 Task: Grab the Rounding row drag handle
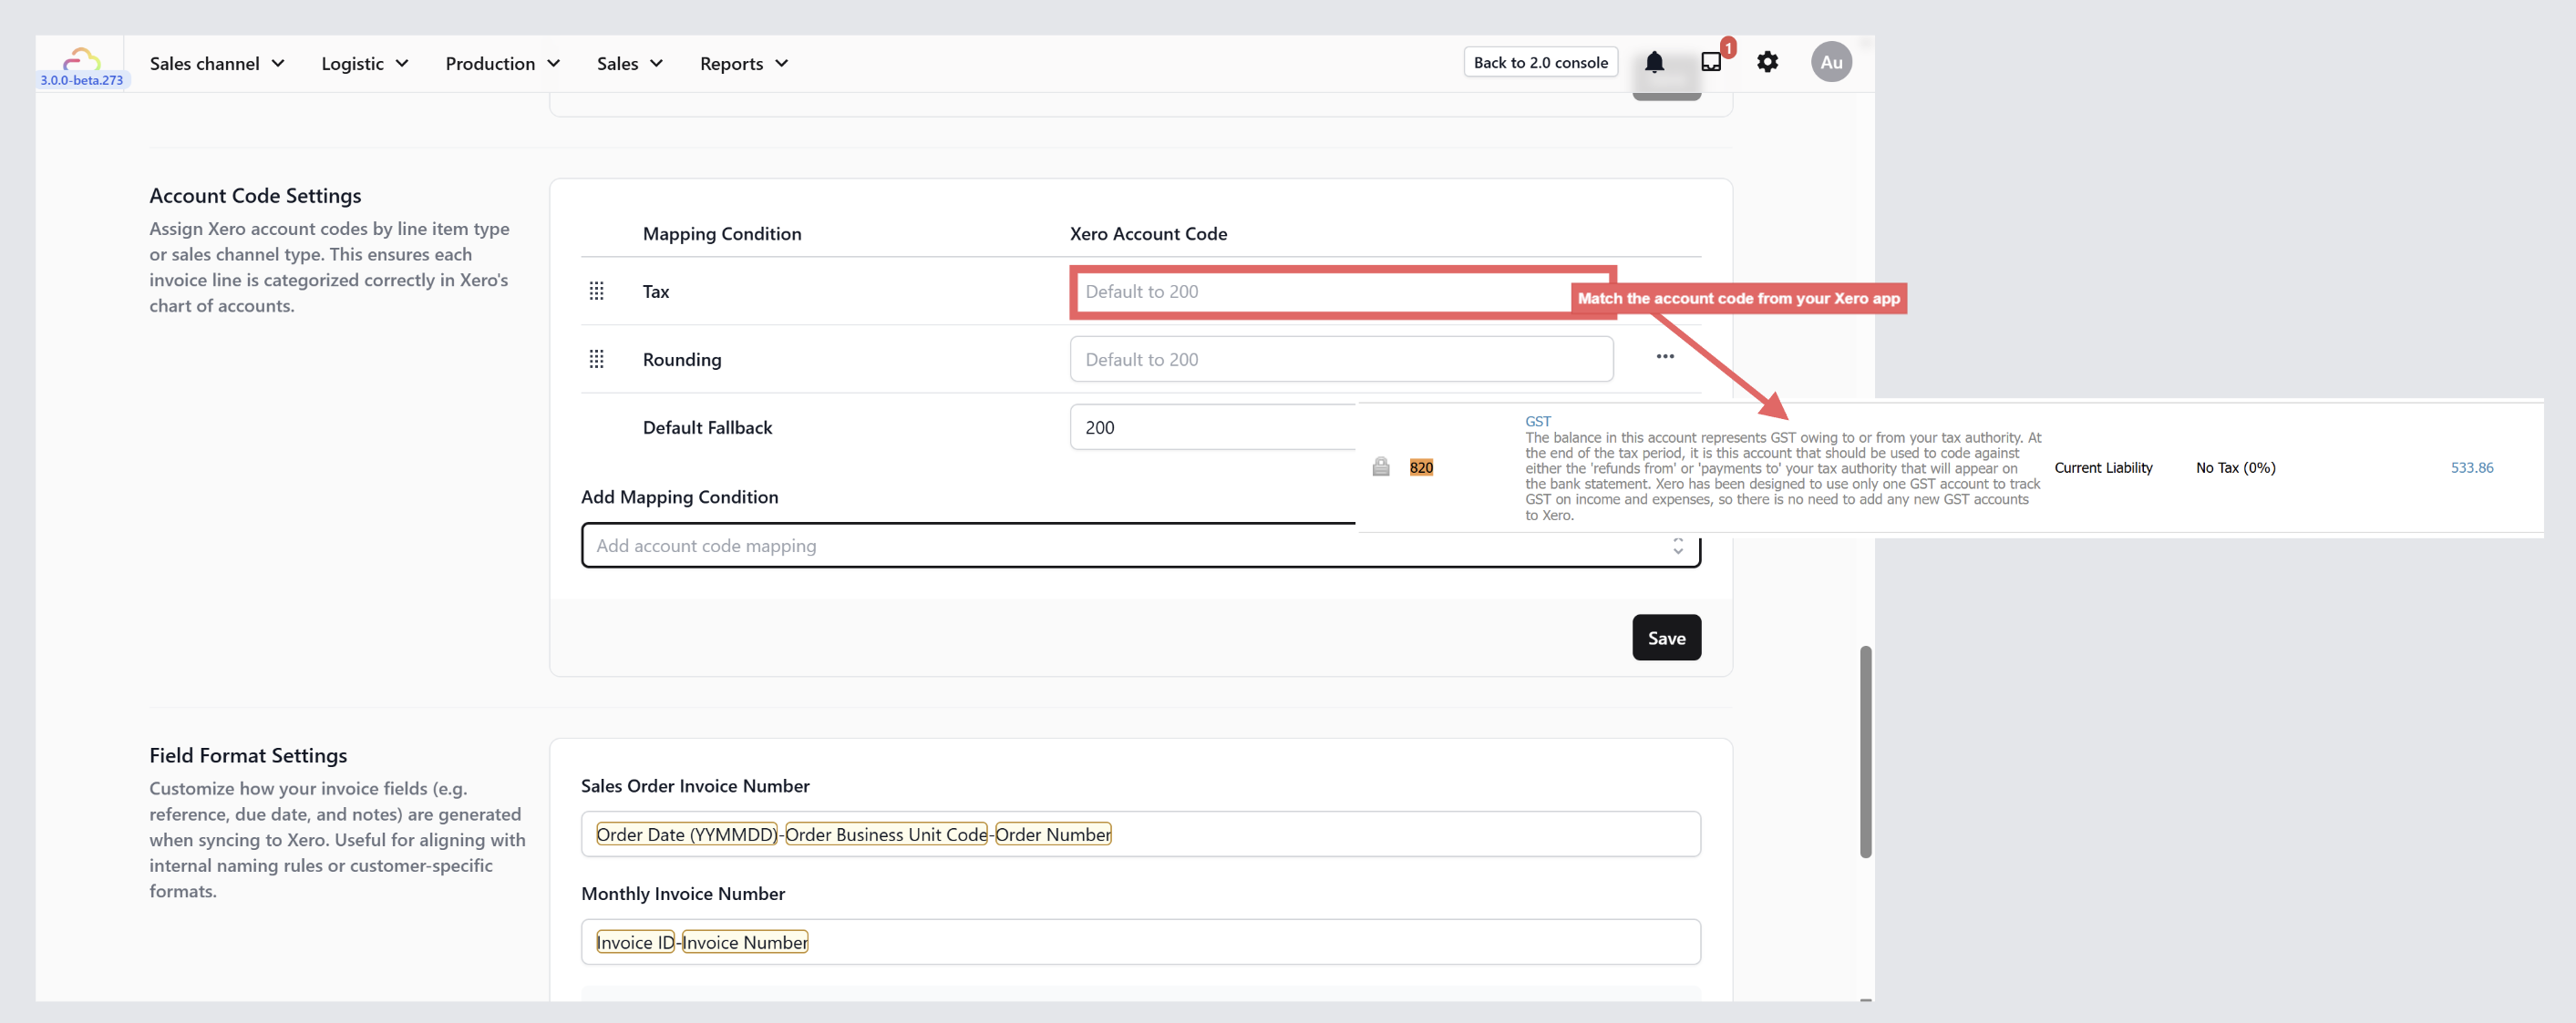tap(596, 359)
